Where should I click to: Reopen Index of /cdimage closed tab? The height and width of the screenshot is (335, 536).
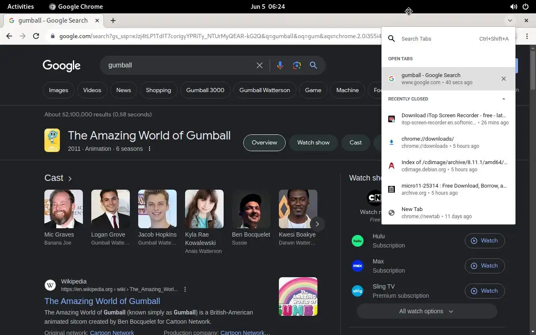point(448,166)
